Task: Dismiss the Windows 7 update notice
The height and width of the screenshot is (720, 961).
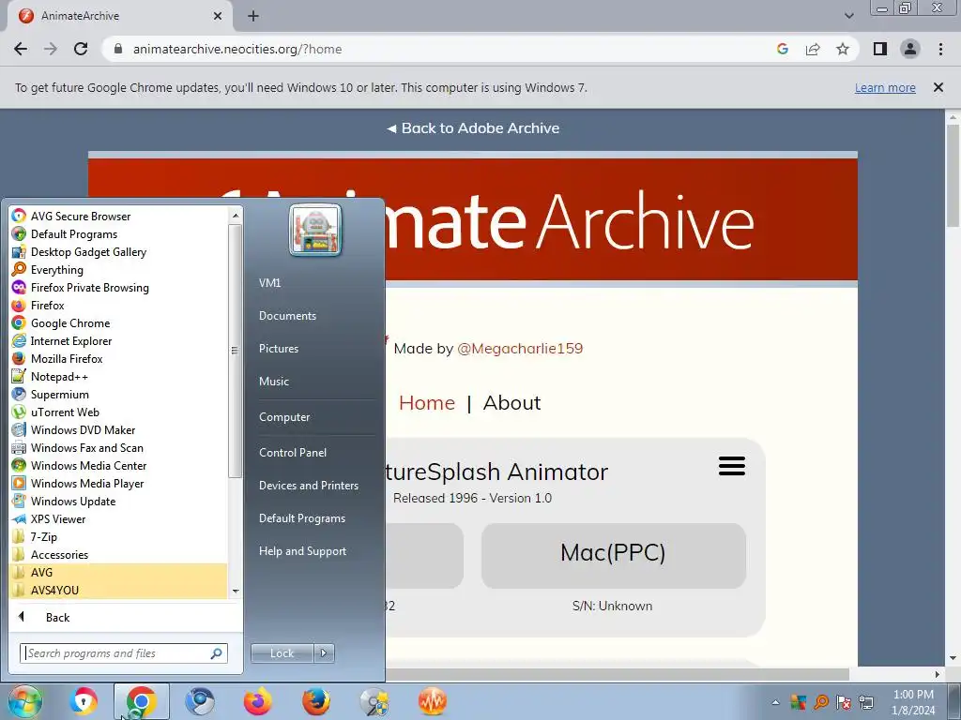Action: click(938, 87)
